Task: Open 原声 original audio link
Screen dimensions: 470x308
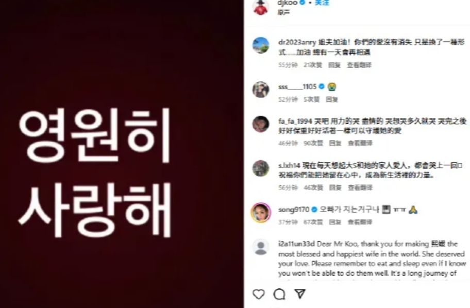Action: tap(283, 12)
